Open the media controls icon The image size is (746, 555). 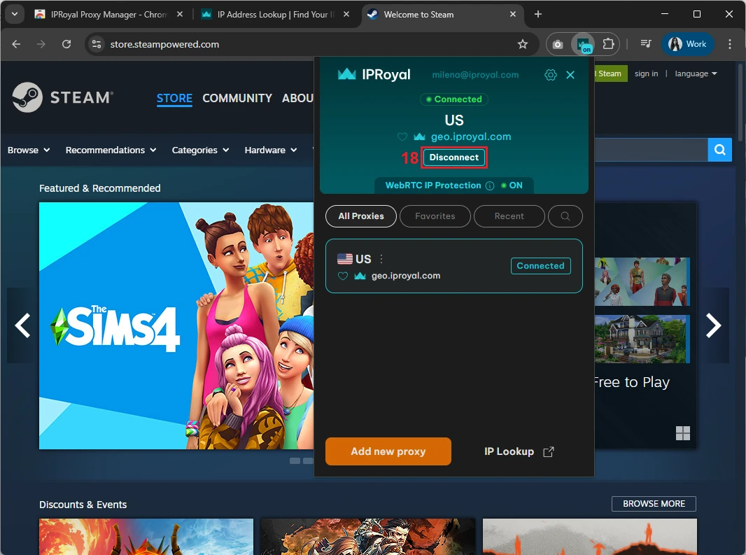point(646,44)
